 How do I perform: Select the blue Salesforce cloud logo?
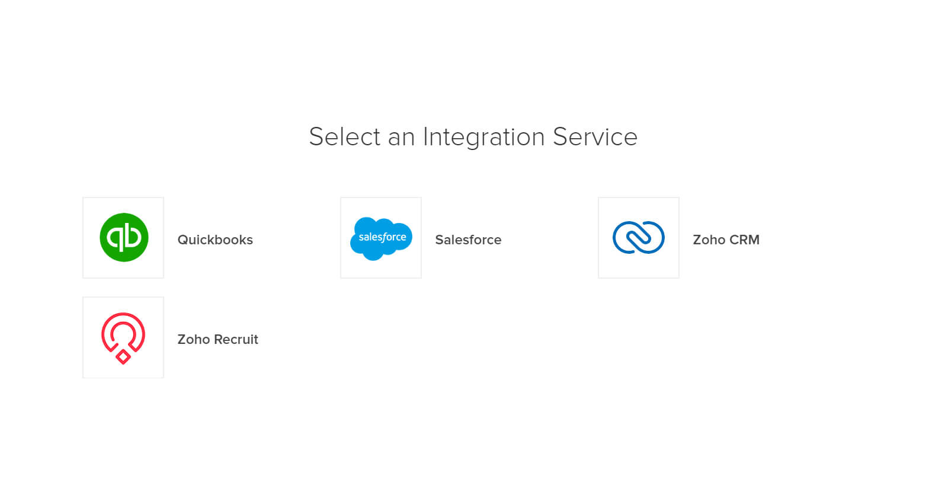pyautogui.click(x=381, y=238)
